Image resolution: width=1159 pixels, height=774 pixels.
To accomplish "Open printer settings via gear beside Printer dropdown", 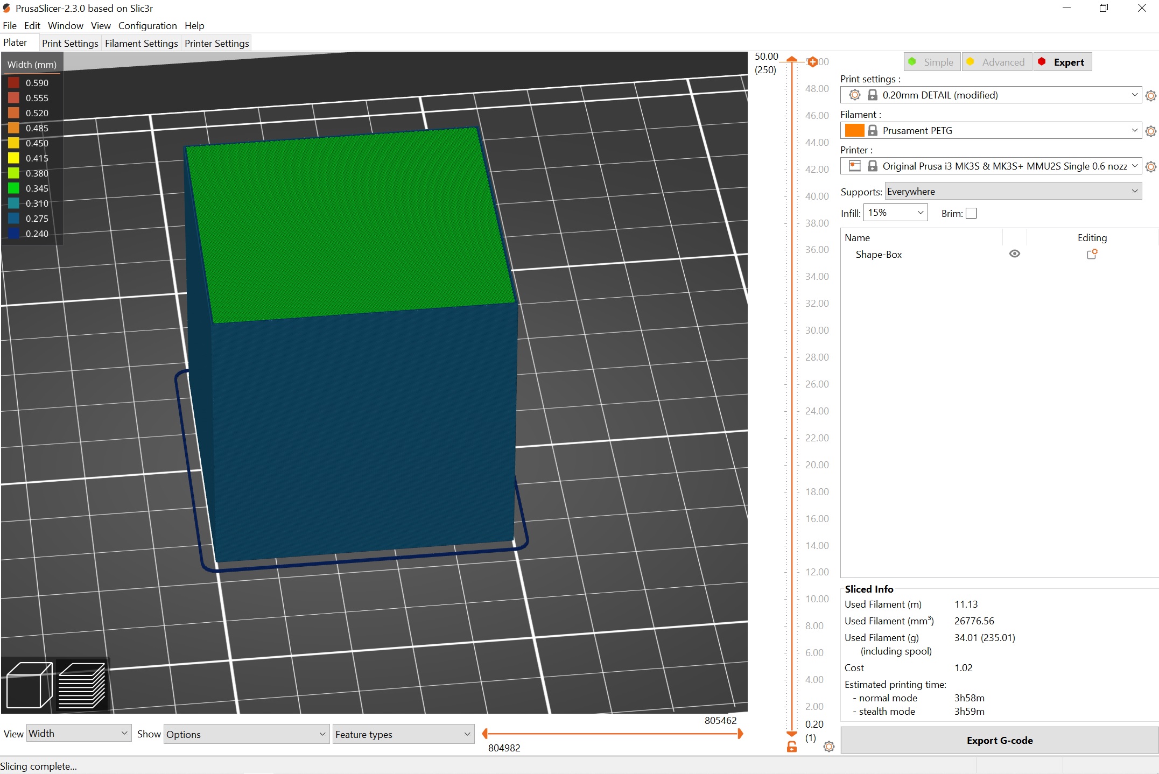I will (1151, 166).
